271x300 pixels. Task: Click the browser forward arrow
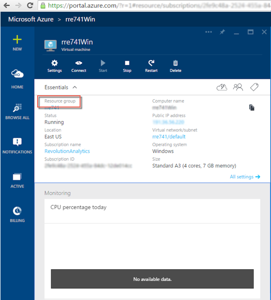pos(19,5)
